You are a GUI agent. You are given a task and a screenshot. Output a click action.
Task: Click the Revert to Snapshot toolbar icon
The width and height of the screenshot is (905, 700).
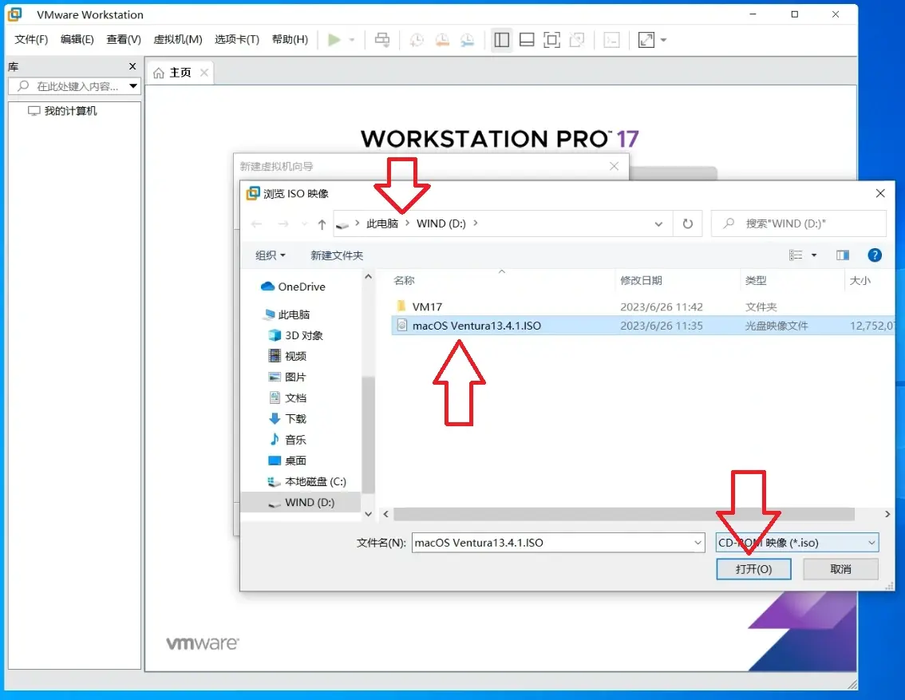(442, 40)
